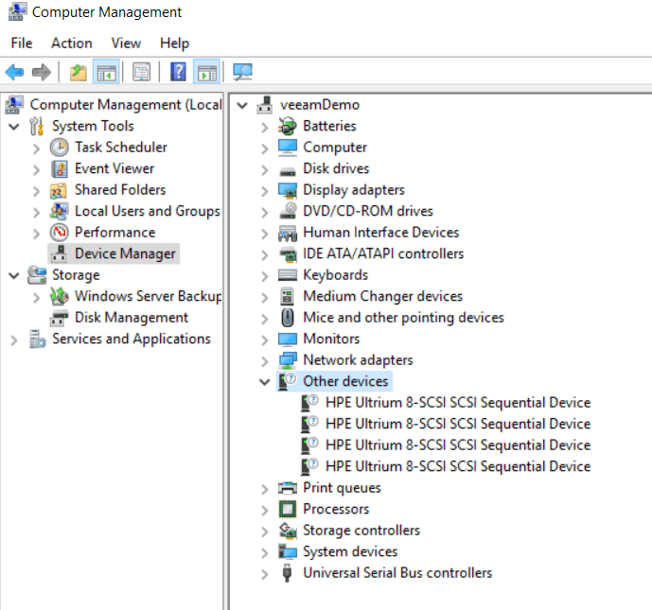
Task: Click the Universal Serial Bus controllers icon
Action: pyautogui.click(x=287, y=573)
